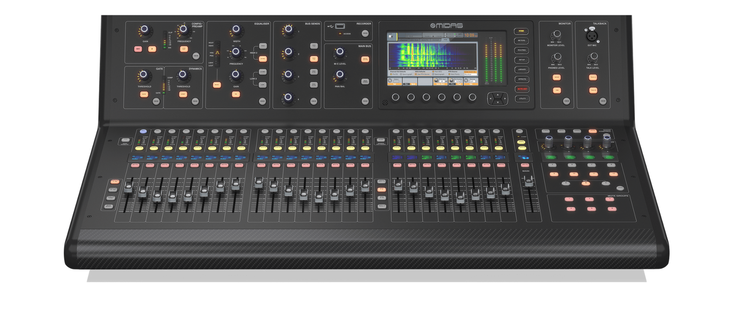Click the Main fader handle
The width and height of the screenshot is (740, 311).
[x=529, y=183]
